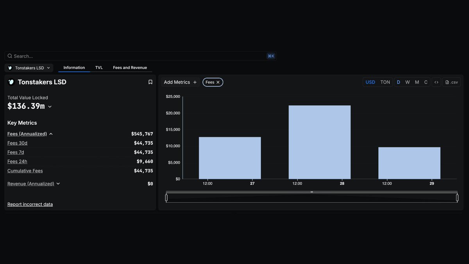Switch chart currency to TON

[x=385, y=82]
